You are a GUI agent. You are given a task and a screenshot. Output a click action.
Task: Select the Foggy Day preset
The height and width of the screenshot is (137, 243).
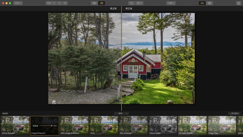point(222,126)
